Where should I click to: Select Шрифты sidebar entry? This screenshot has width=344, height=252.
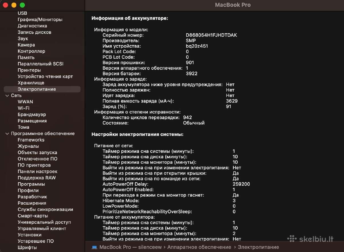27,247
